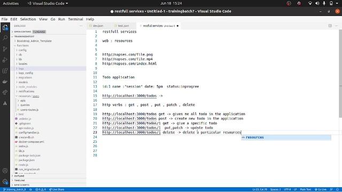
Task: Expand the notifications folder
Action: 26,91
